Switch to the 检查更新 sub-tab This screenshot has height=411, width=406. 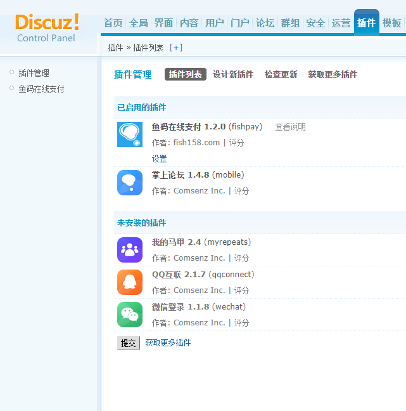[x=281, y=74]
